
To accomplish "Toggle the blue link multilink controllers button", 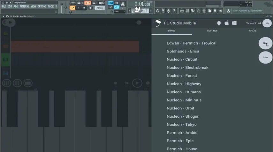I will [117, 7].
